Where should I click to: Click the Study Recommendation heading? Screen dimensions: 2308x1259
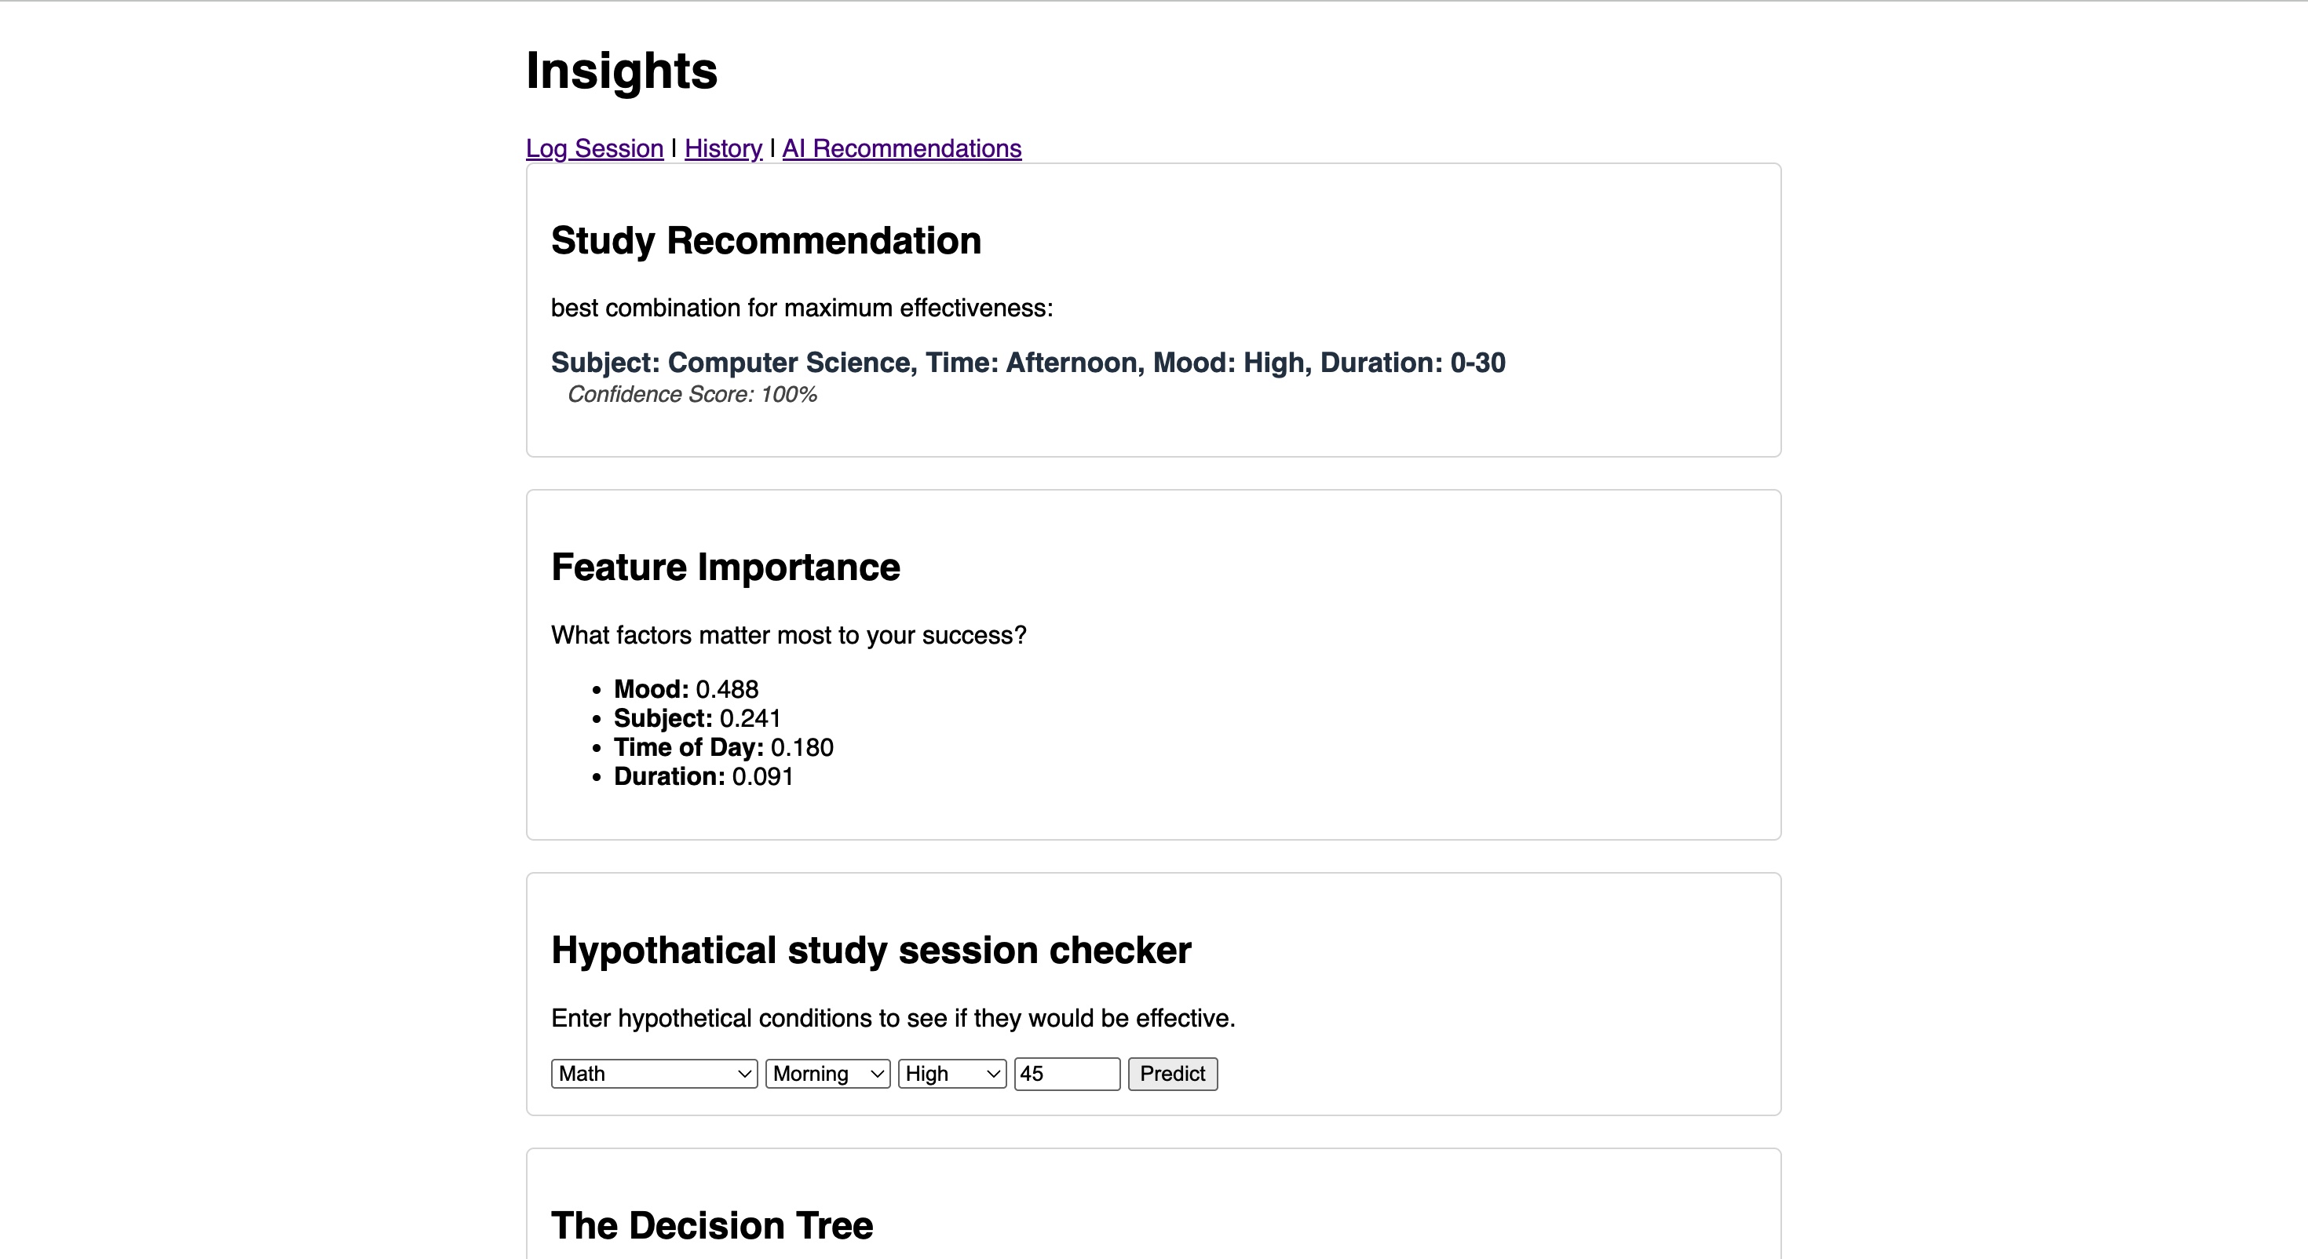766,241
